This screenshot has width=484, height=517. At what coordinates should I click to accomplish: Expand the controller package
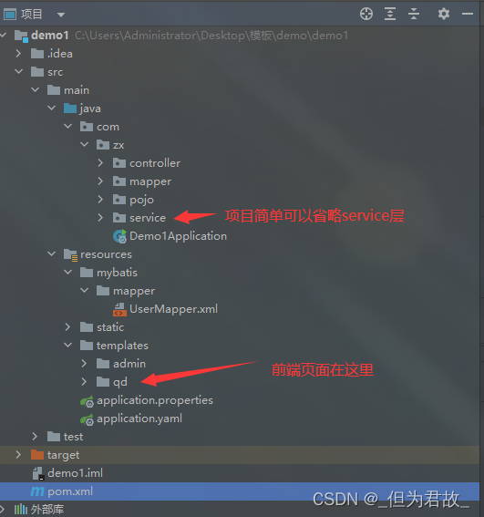pos(100,163)
